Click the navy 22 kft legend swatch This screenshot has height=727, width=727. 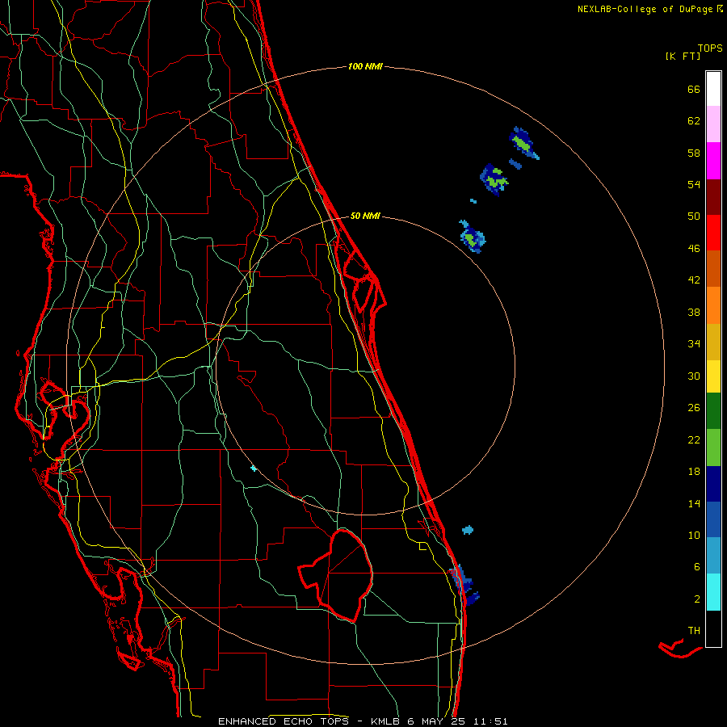[x=713, y=484]
